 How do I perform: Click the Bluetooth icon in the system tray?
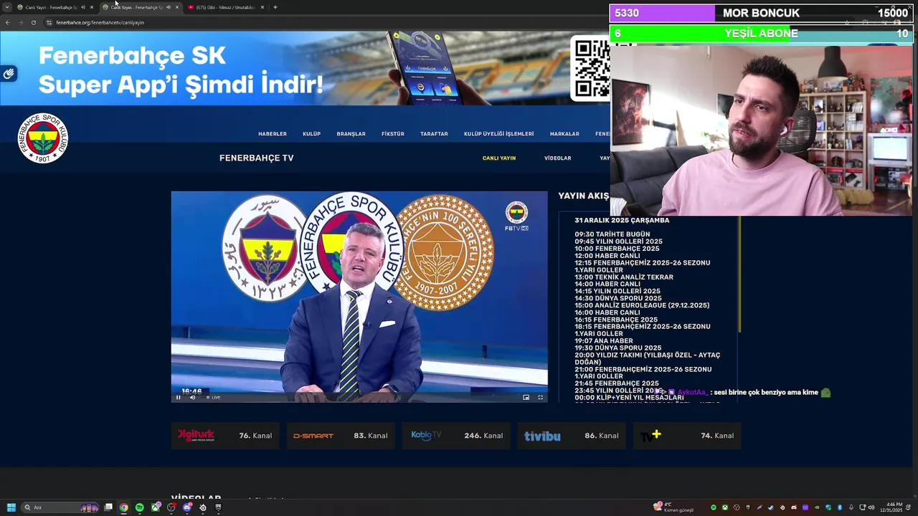coord(840,507)
